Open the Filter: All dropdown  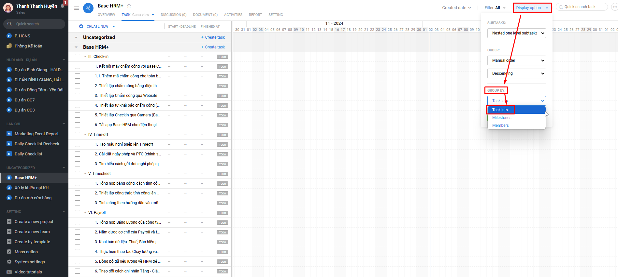(x=495, y=8)
